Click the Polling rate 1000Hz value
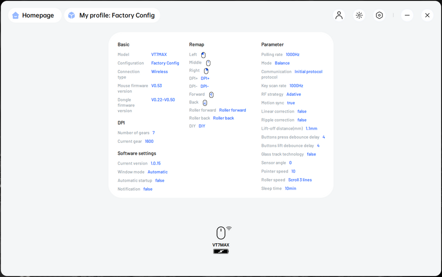This screenshot has height=277, width=442. 293,54
